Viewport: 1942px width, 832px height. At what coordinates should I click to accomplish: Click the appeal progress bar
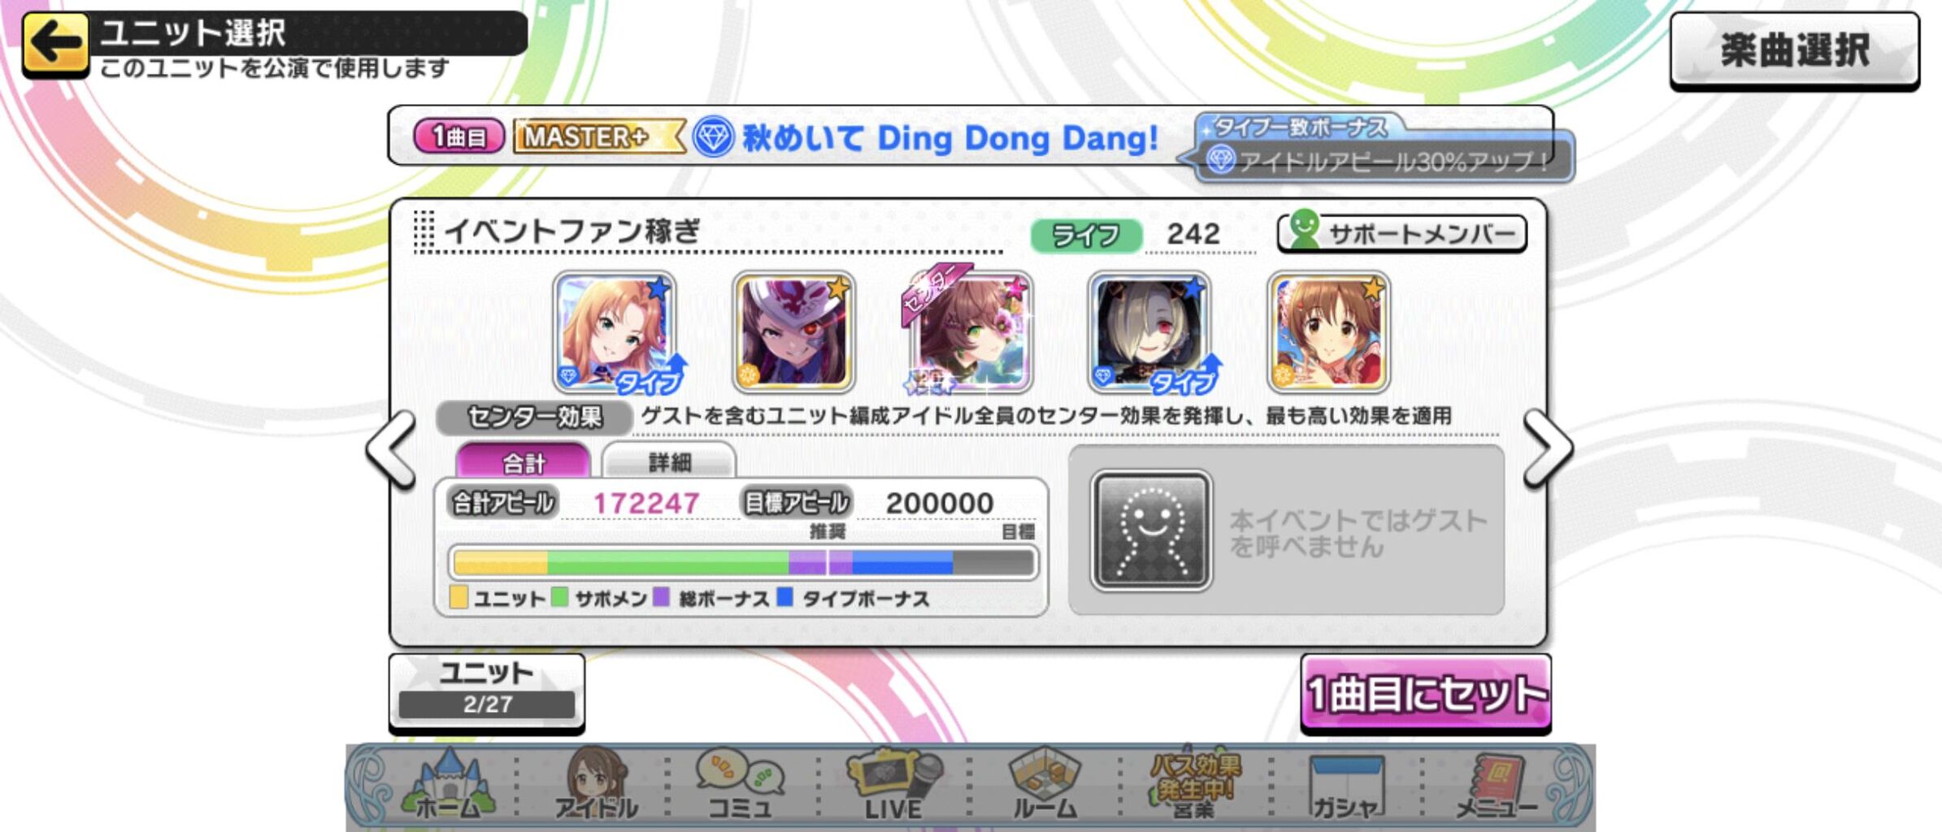click(743, 562)
